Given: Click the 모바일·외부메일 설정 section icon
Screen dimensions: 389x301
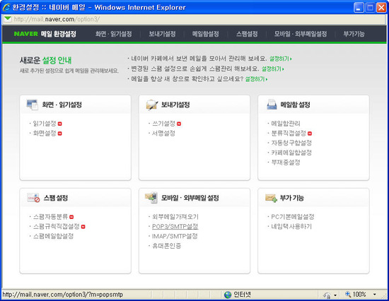Looking at the screenshot, I should (151, 198).
